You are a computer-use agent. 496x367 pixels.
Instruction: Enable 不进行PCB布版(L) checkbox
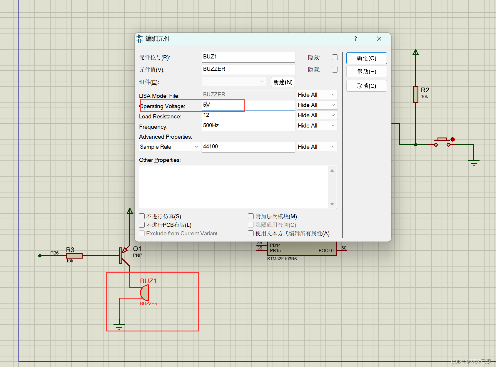(142, 225)
